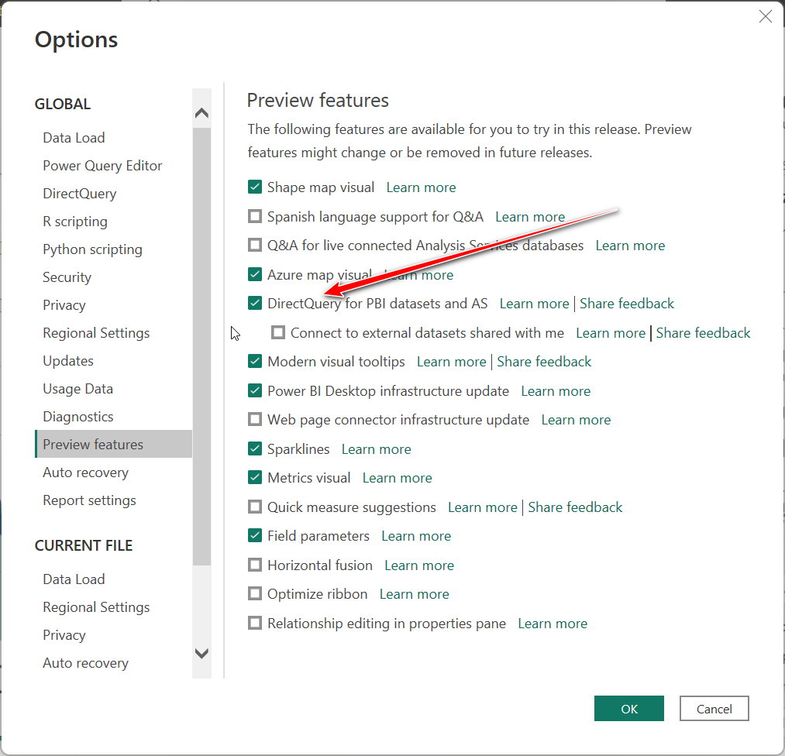
Task: Learn more about Q&A Analysis Services
Action: (630, 246)
